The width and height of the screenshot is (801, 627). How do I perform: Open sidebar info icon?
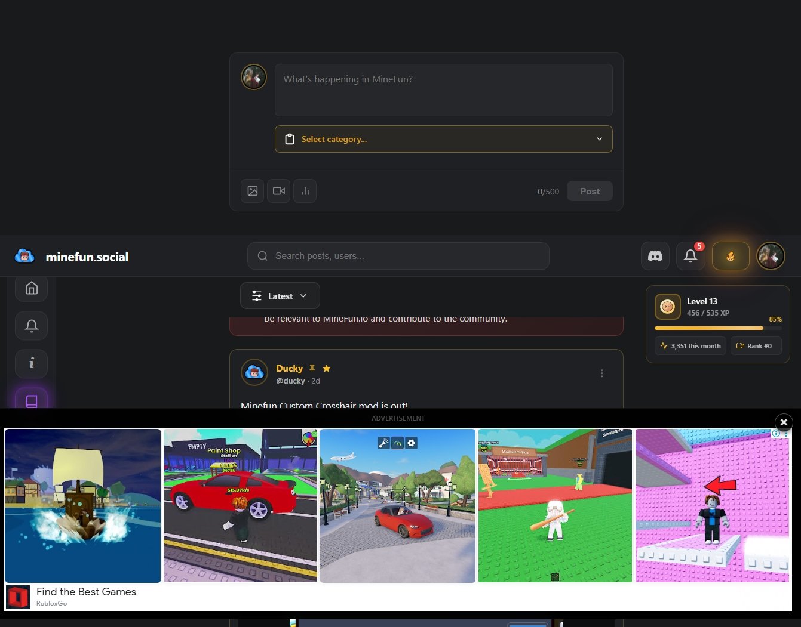32,363
